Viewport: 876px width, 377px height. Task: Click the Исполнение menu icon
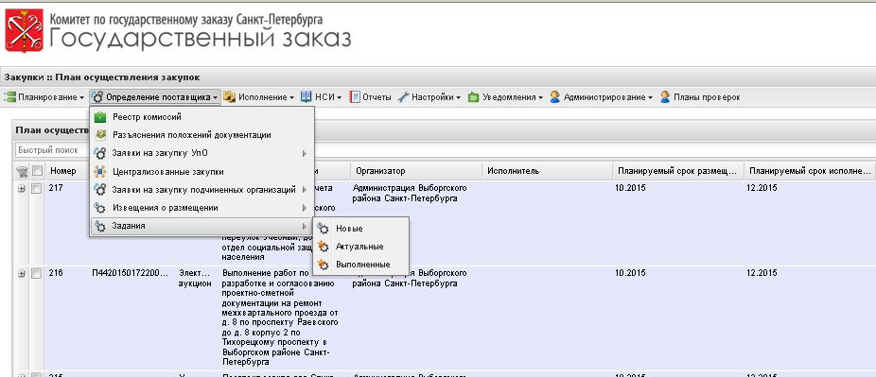click(230, 97)
